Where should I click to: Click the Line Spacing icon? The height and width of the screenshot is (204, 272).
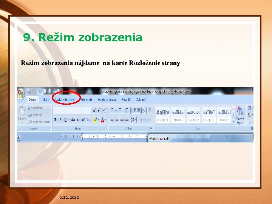pos(133,119)
